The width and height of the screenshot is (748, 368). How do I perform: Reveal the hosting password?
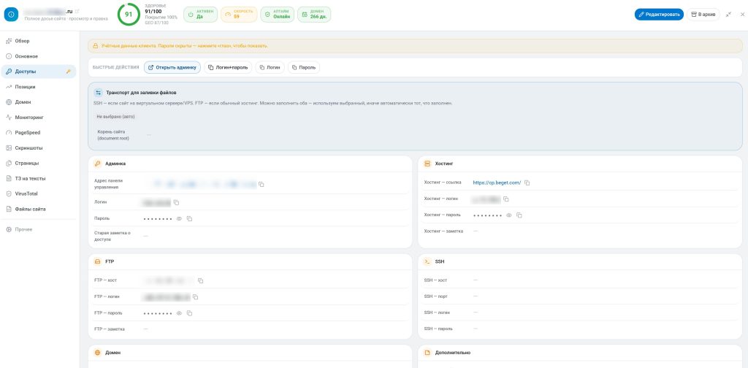coord(509,215)
